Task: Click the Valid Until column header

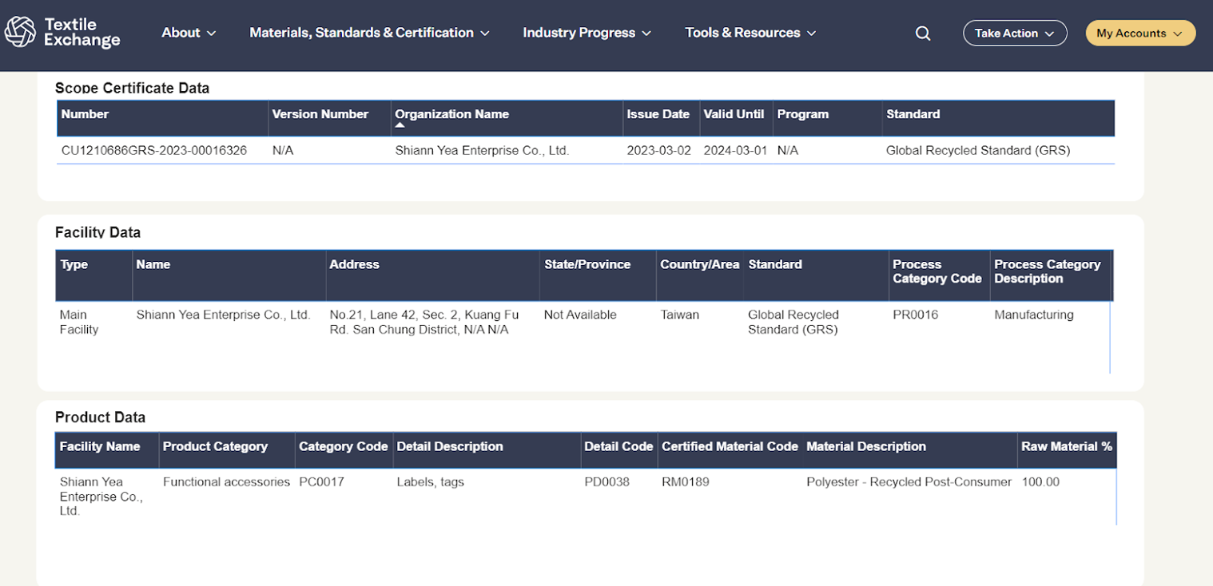Action: pyautogui.click(x=734, y=114)
